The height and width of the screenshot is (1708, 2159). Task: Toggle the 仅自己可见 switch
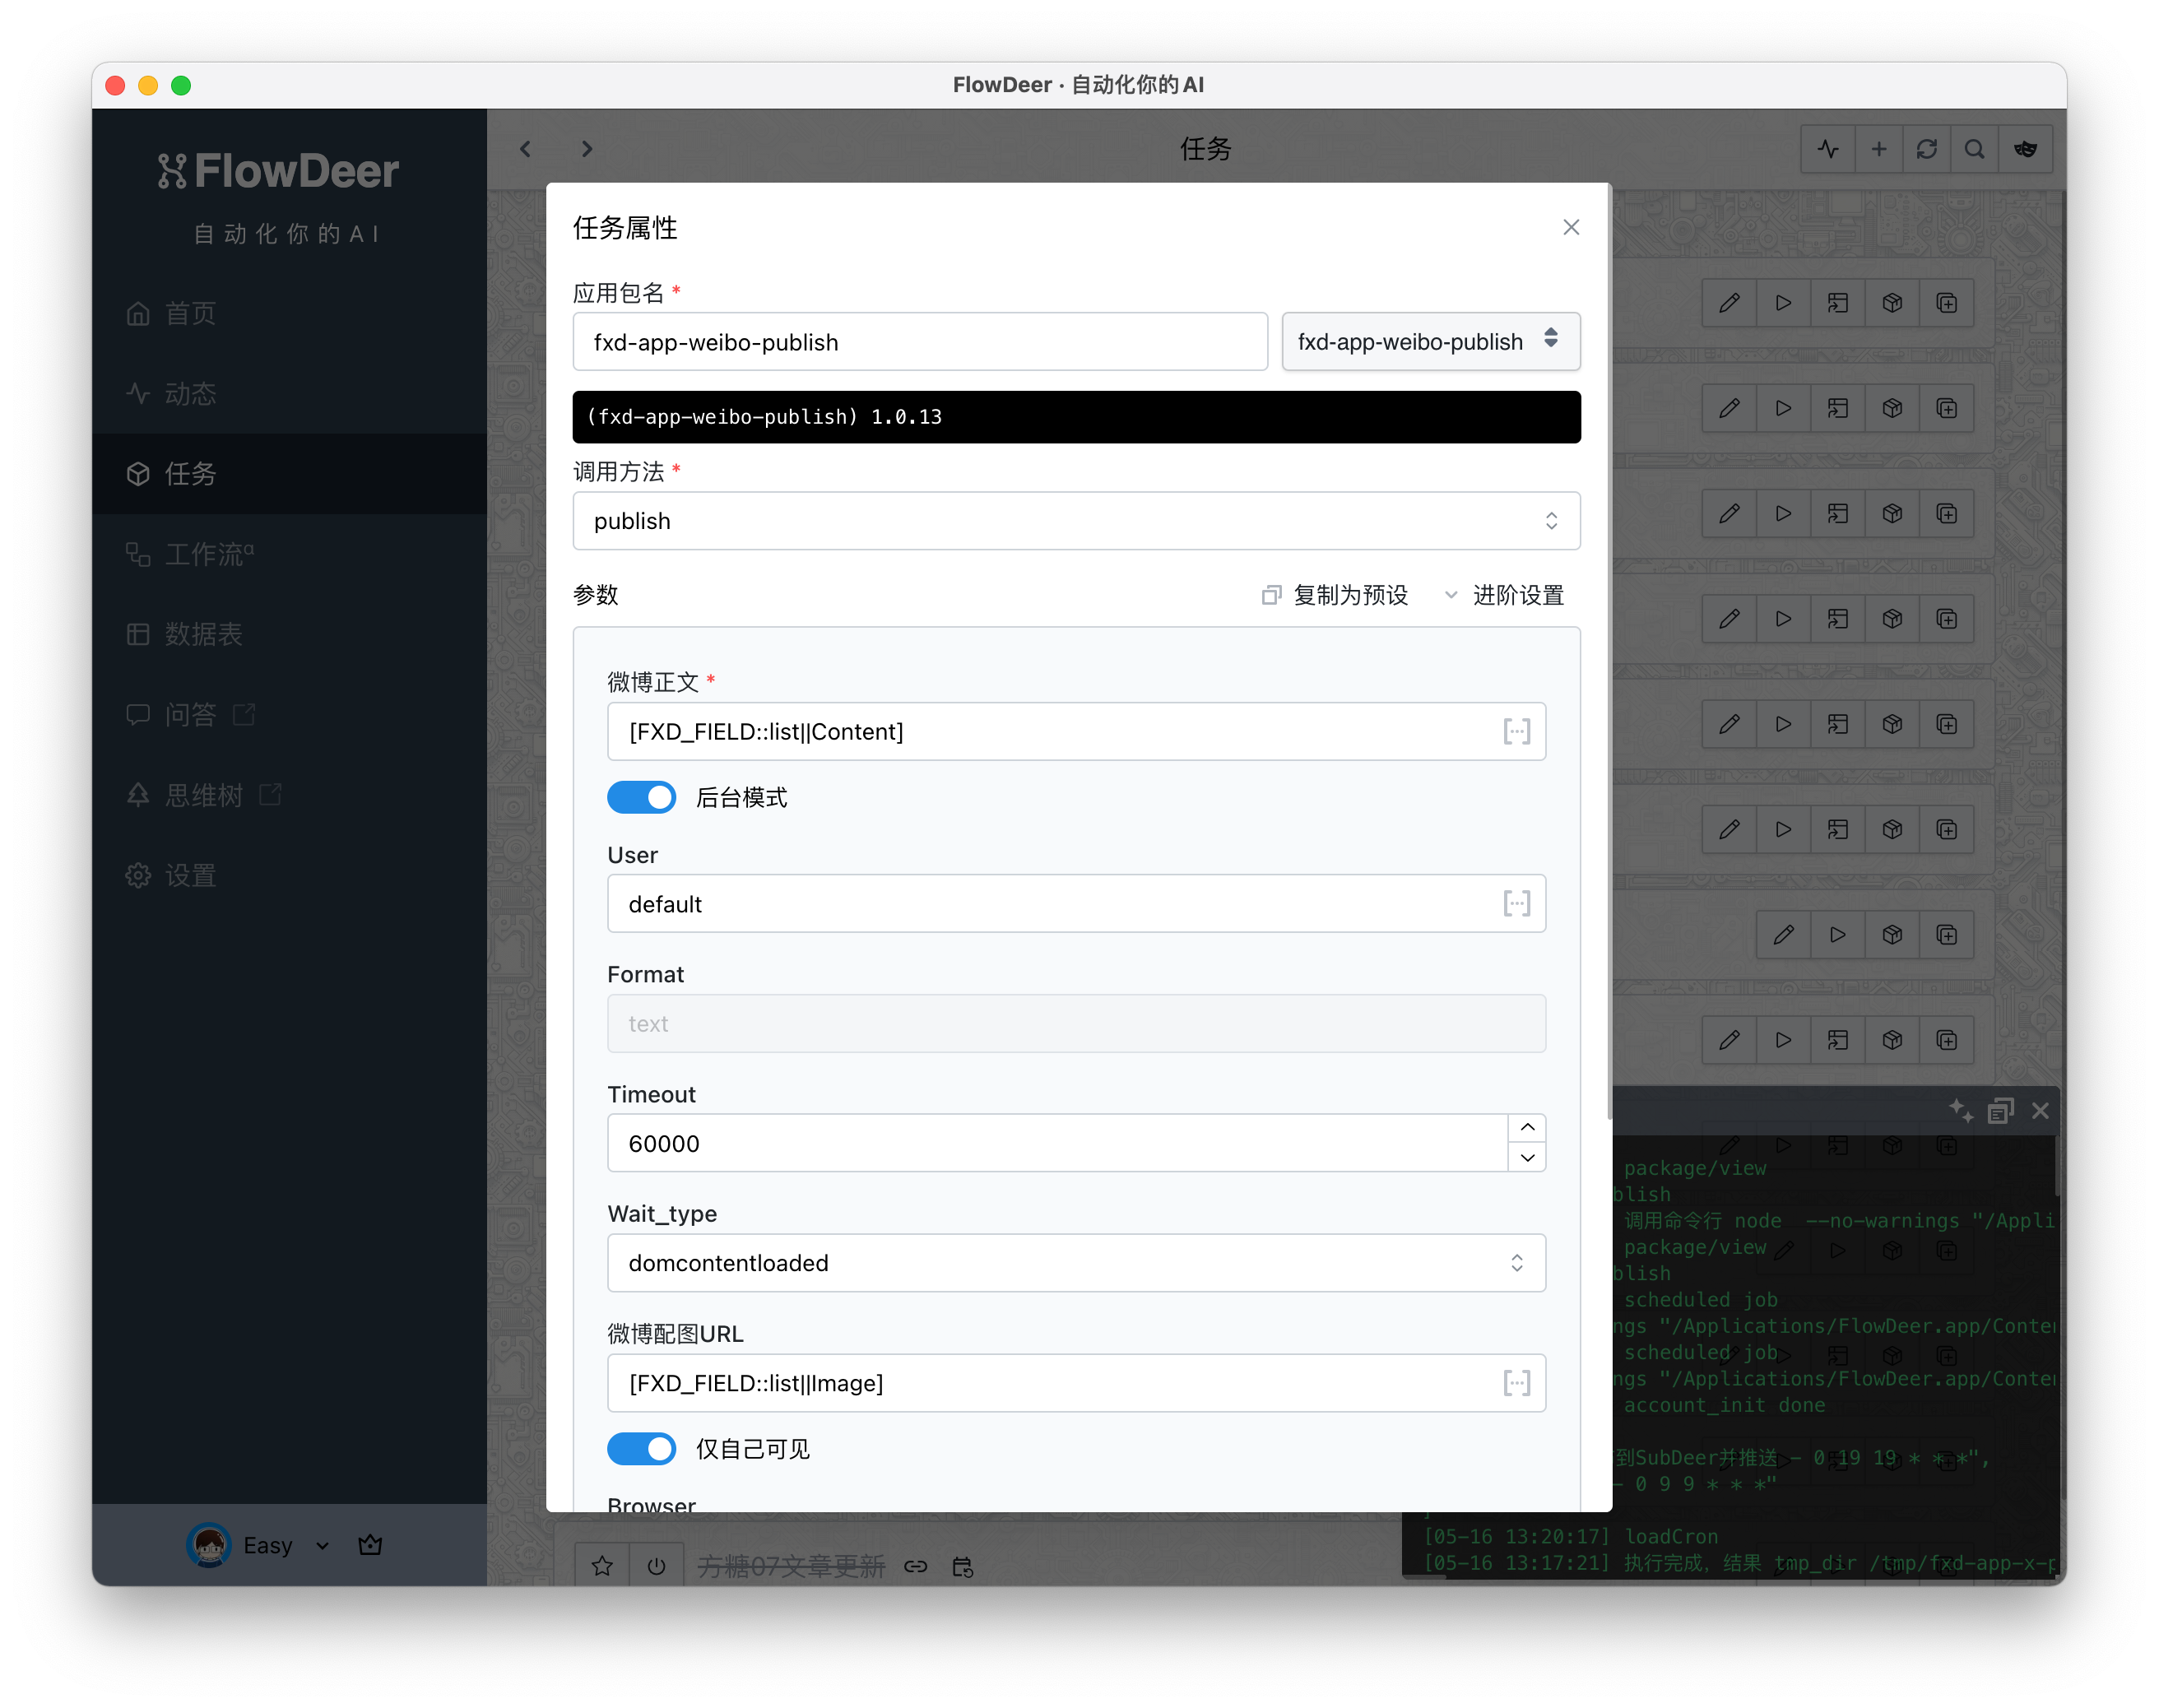[641, 1448]
